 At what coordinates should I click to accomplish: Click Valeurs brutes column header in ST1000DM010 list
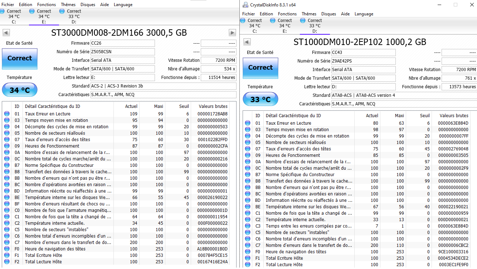454,115
